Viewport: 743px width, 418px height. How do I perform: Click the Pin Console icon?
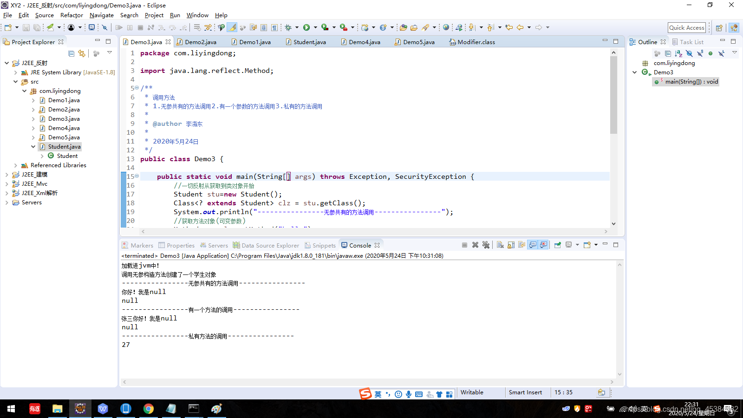[x=557, y=245]
